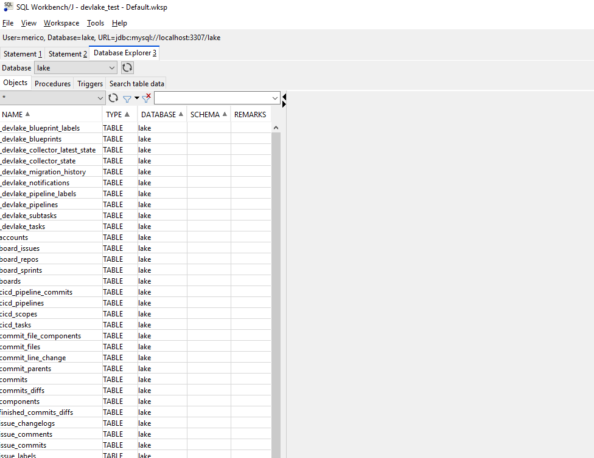Click the table list vertical scrollbar

276,295
